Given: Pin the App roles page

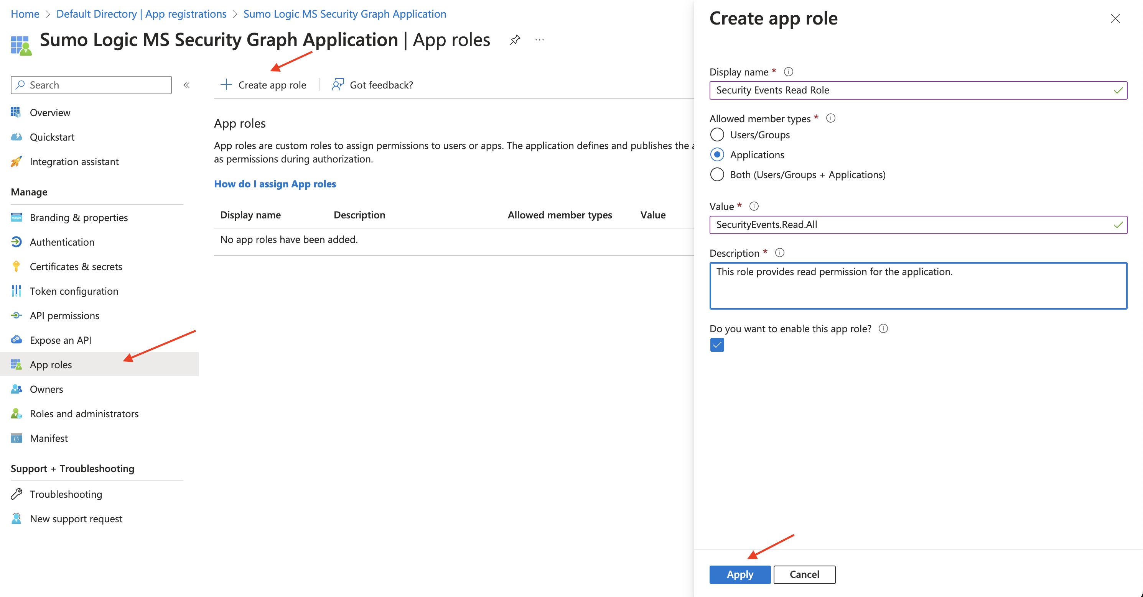Looking at the screenshot, I should click(x=515, y=39).
